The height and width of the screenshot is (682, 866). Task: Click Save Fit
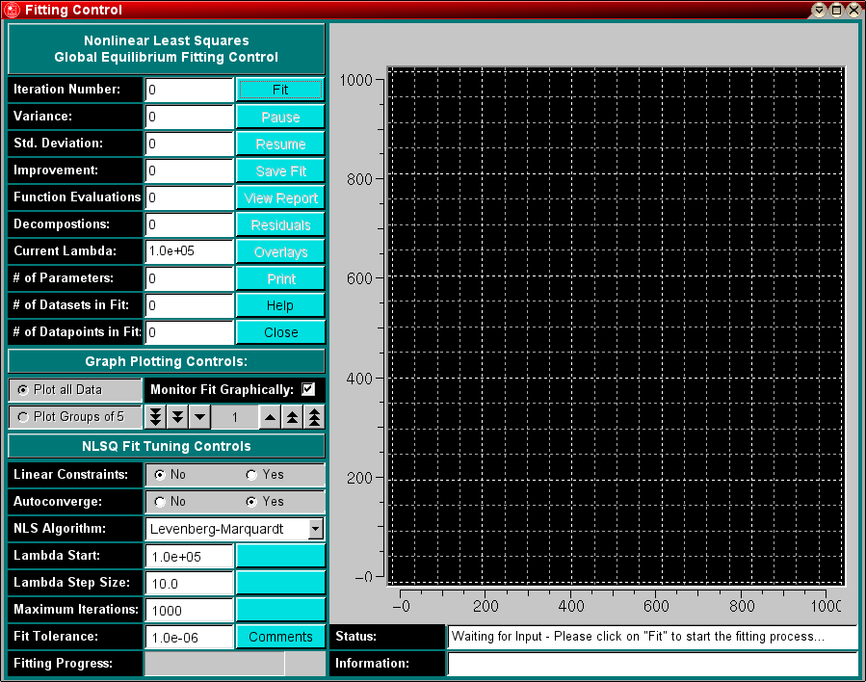[280, 170]
